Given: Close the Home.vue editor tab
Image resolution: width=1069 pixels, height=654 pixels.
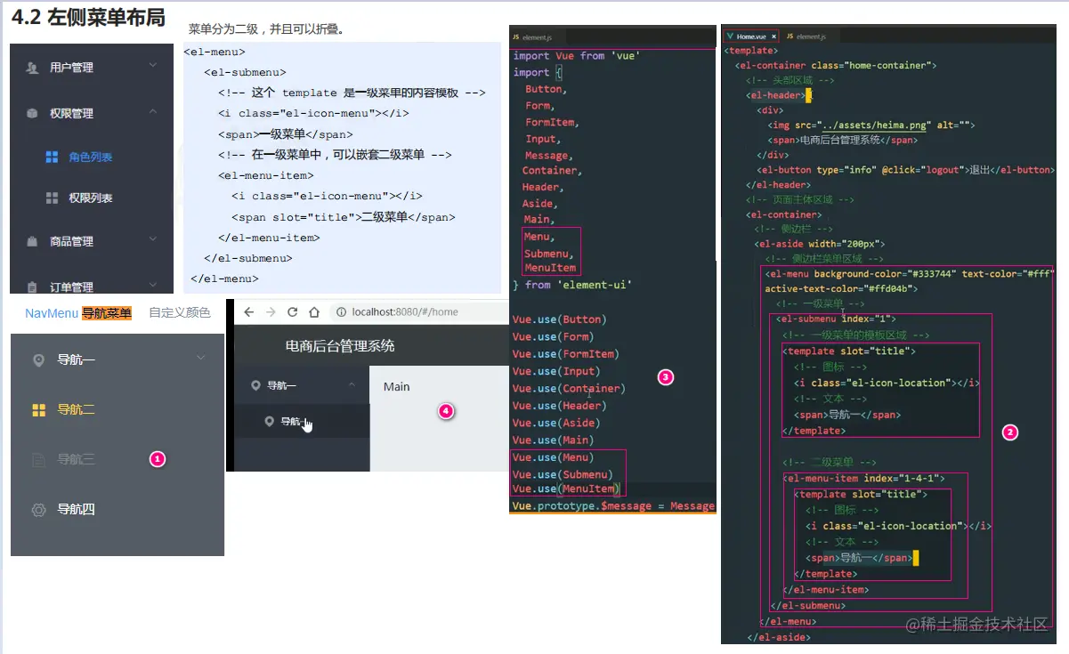Looking at the screenshot, I should point(773,36).
